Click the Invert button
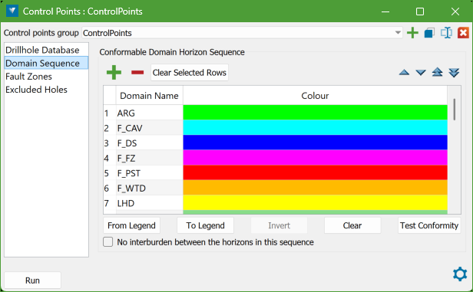This screenshot has width=473, height=292. 279,225
